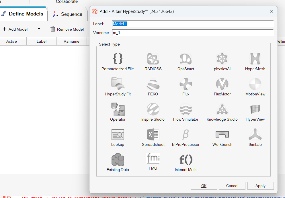Open the Add Model dropdown arrow

point(39,29)
